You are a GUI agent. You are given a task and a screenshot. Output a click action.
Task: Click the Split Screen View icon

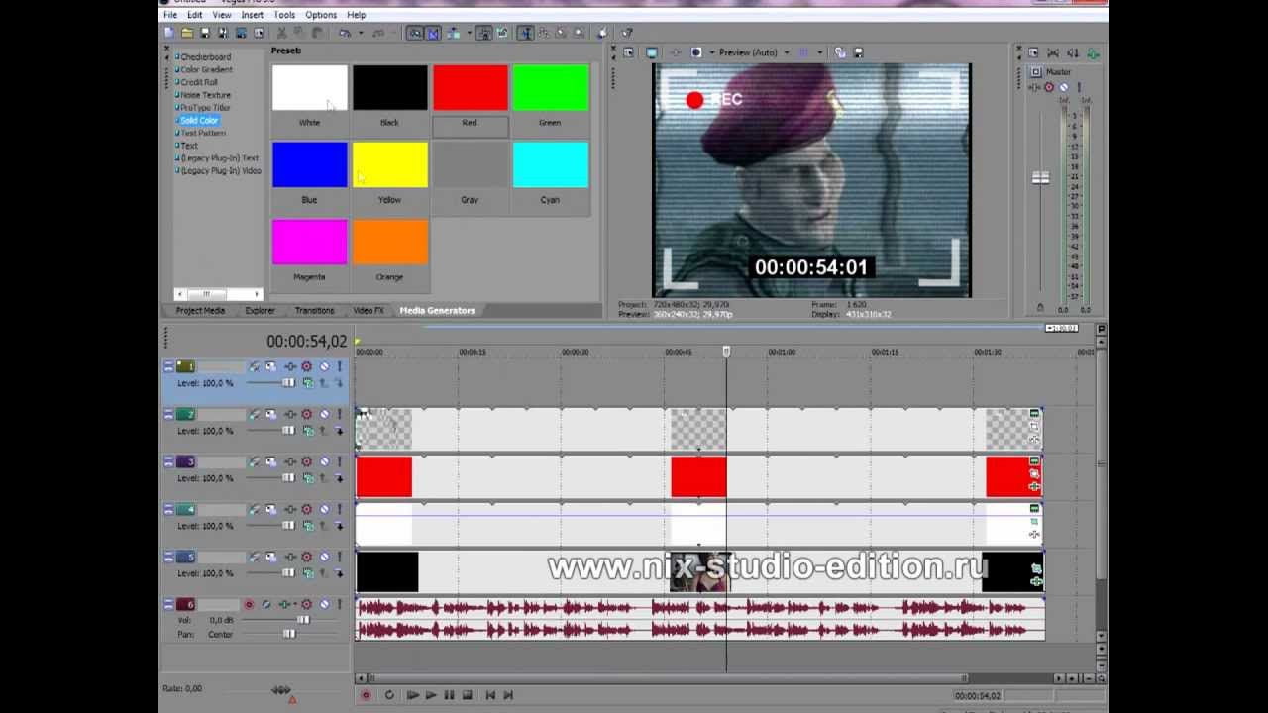(696, 52)
